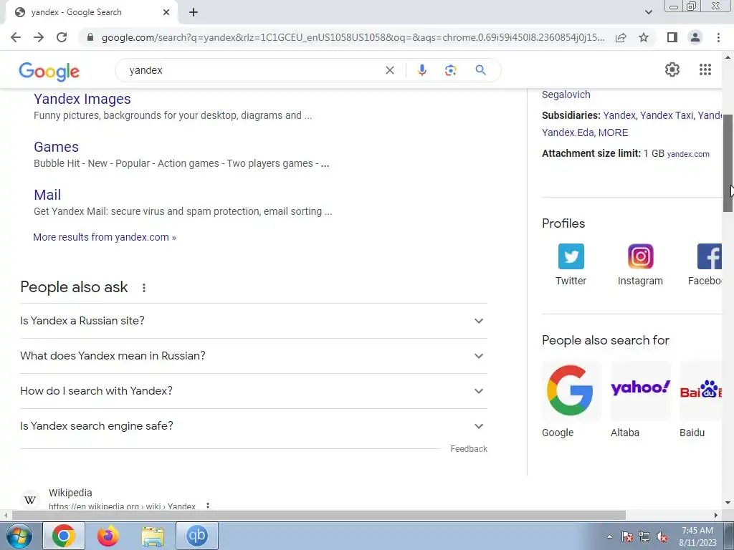
Task: Open Google quick settings gear
Action: click(672, 69)
